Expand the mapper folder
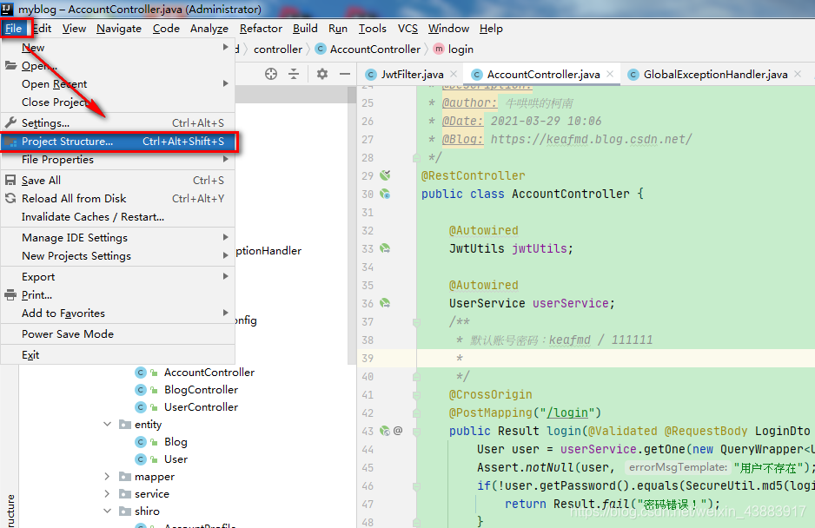 [x=107, y=476]
